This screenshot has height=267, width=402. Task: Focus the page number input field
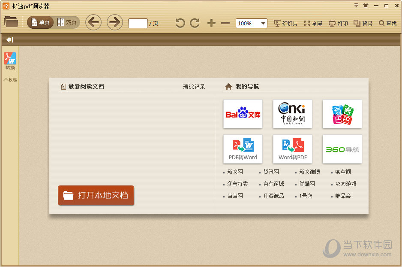coord(138,23)
